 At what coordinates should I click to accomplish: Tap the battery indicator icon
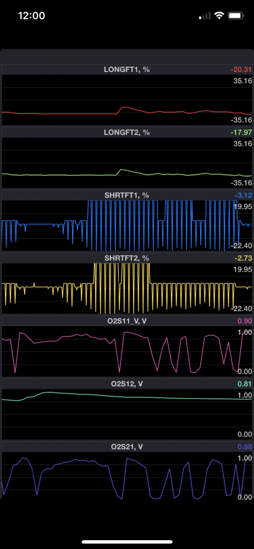tap(236, 15)
